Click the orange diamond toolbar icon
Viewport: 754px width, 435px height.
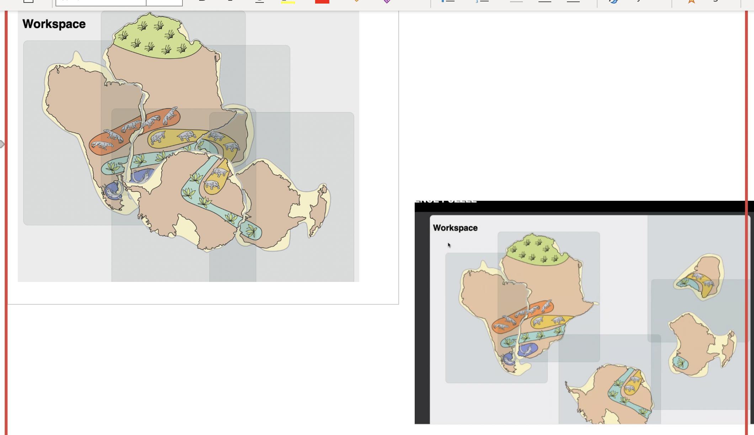356,1
